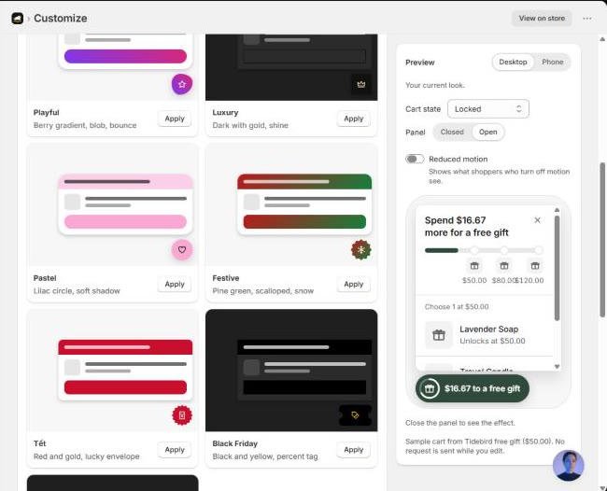Click the gift icon above $120.00
Screen dimensions: 607x491
pyautogui.click(x=535, y=266)
